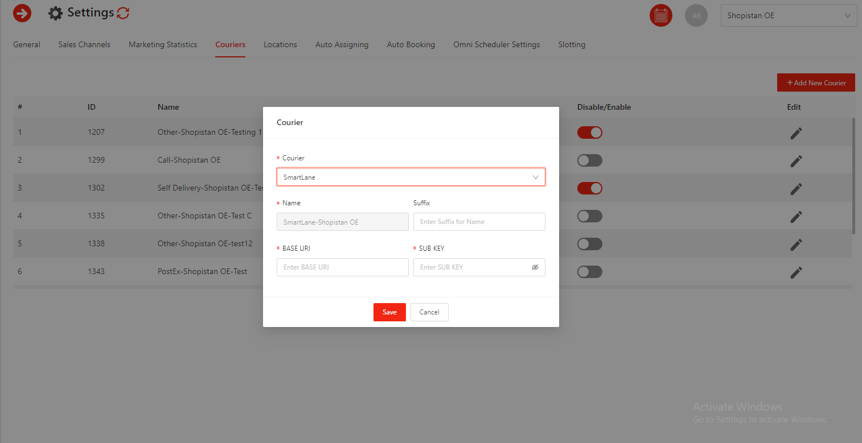Expand the Shopistan OE store dropdown
The height and width of the screenshot is (443, 862).
789,16
